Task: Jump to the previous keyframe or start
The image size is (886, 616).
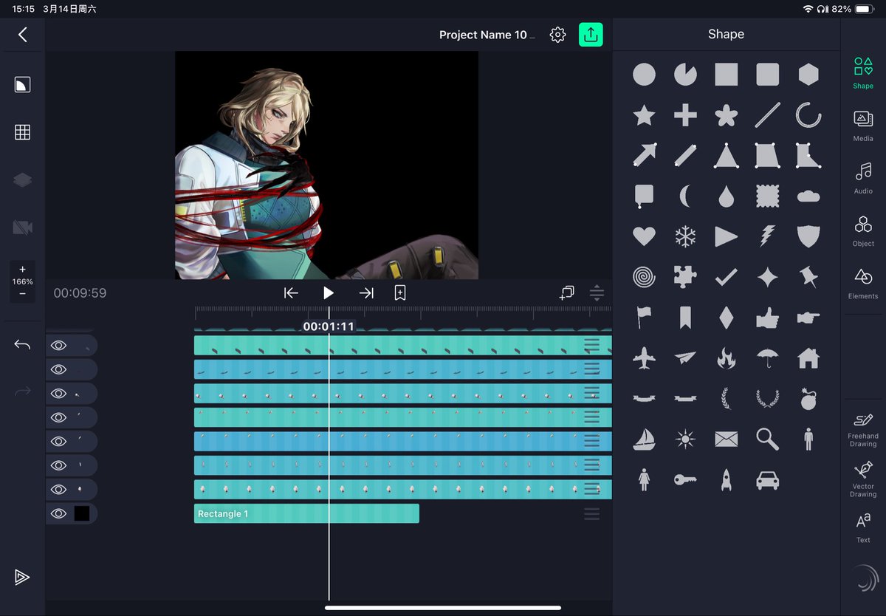Action: (291, 293)
